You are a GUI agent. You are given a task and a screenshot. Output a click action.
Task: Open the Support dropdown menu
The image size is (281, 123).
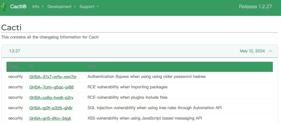pos(89,7)
